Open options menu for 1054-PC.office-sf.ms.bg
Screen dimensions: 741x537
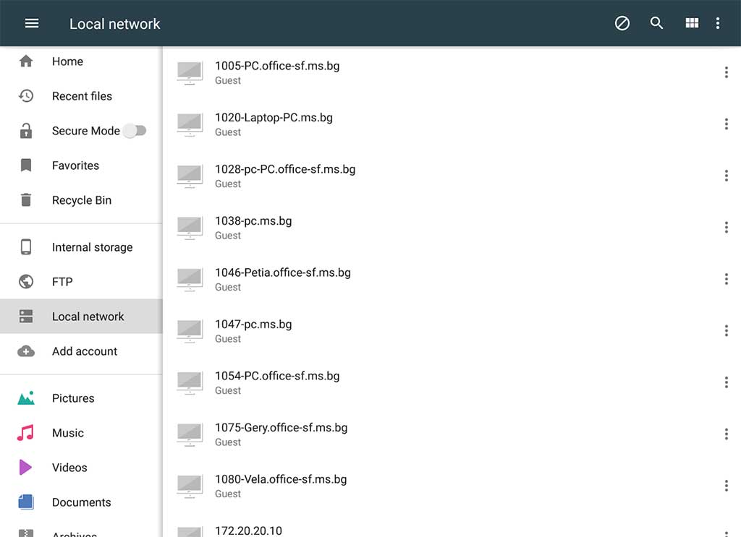point(727,382)
